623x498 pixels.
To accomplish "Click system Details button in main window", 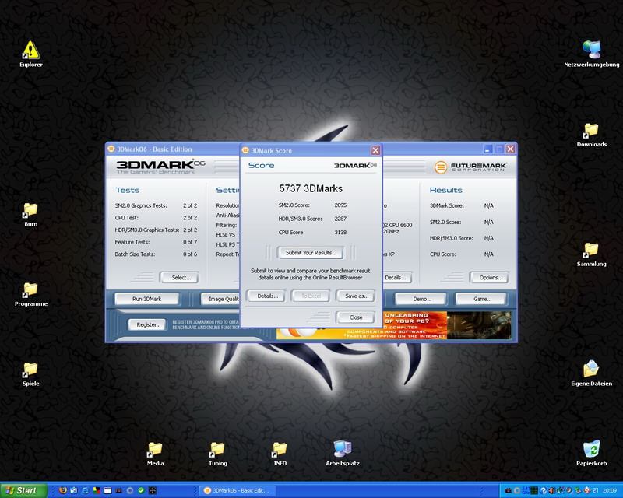I will click(x=396, y=278).
